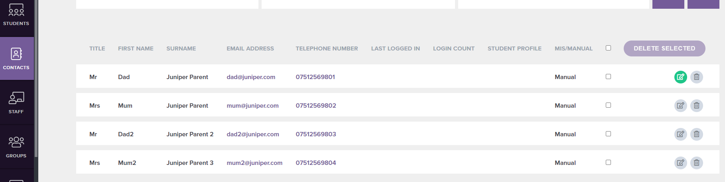This screenshot has width=725, height=182.
Task: Select the checkbox for Dad row
Action: (x=608, y=77)
